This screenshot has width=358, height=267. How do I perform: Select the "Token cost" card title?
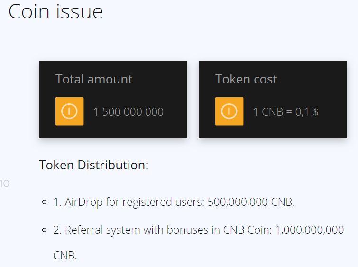[246, 79]
